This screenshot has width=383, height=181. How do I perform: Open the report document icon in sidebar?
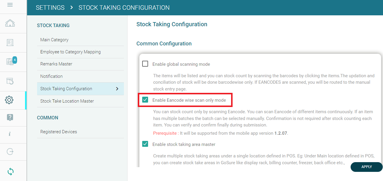[x=10, y=42]
